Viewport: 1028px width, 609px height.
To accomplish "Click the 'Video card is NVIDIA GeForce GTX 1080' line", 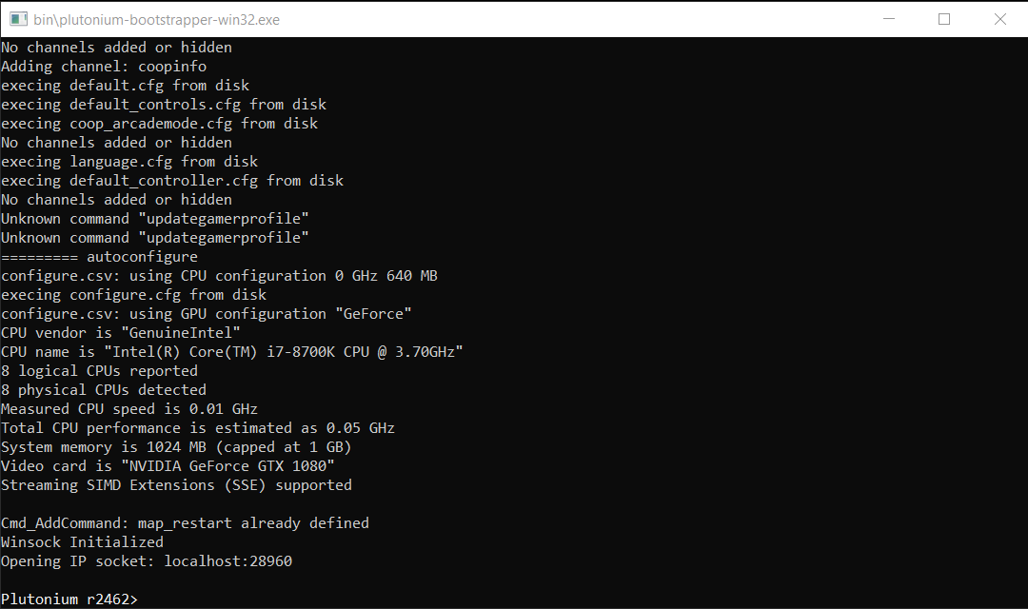I will [x=168, y=466].
